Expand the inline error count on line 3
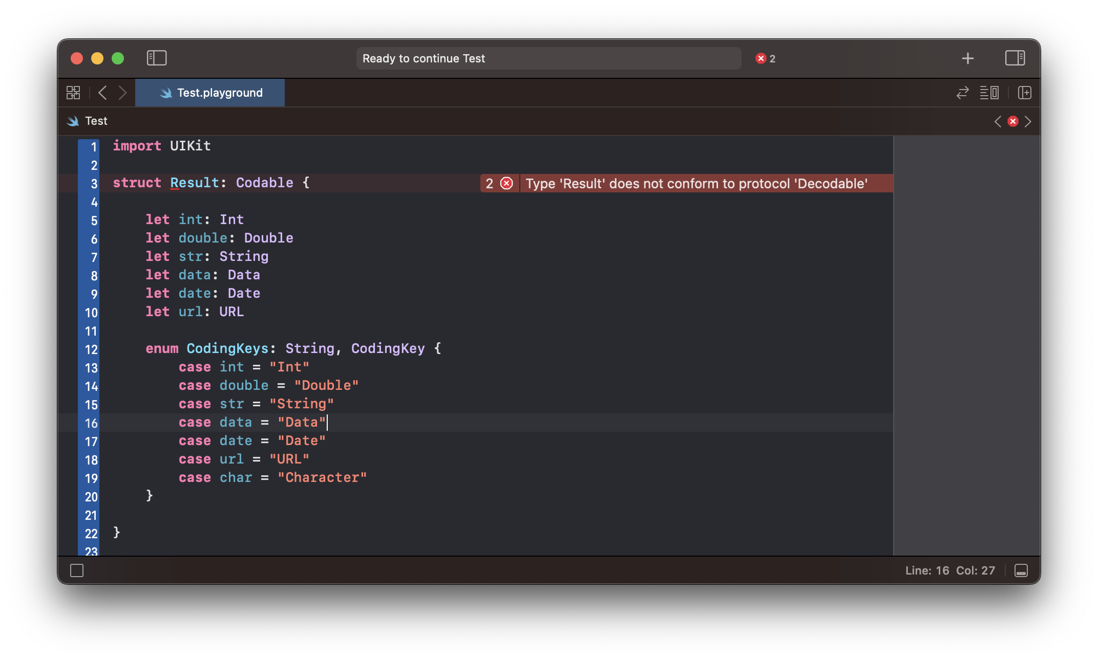This screenshot has width=1098, height=660. click(x=499, y=183)
